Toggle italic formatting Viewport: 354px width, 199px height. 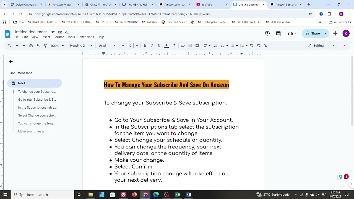pos(152,46)
